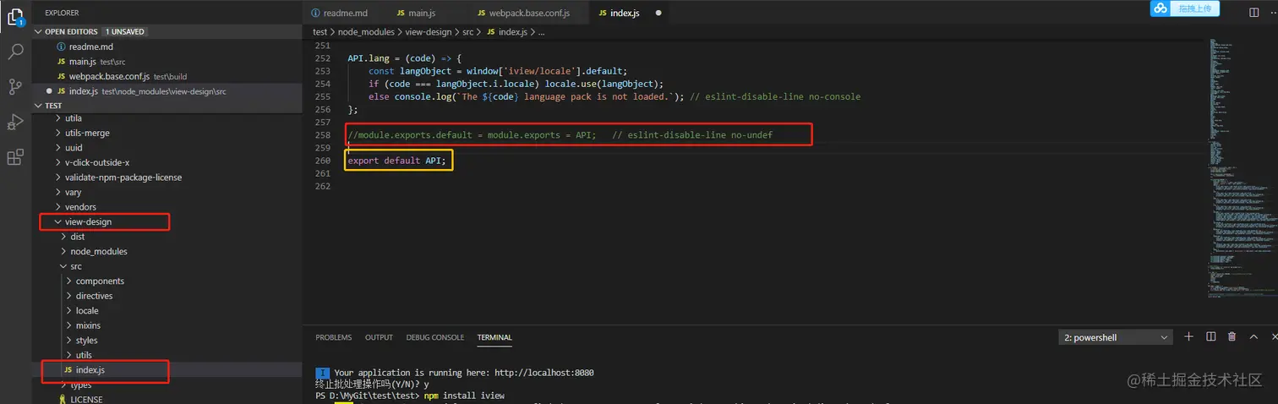
Task: Select index.js in Open Editors list
Action: (167, 91)
